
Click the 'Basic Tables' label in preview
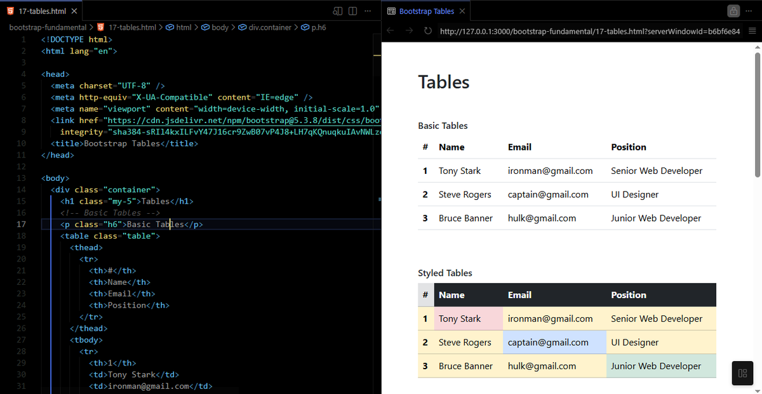point(443,126)
